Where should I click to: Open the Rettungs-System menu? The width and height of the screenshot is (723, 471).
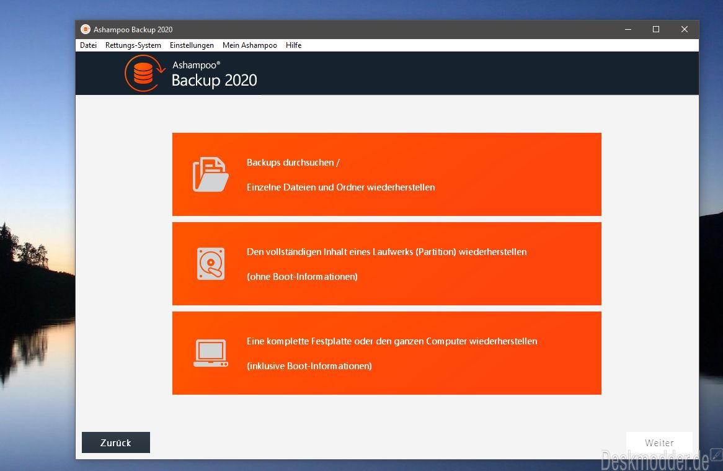(133, 45)
